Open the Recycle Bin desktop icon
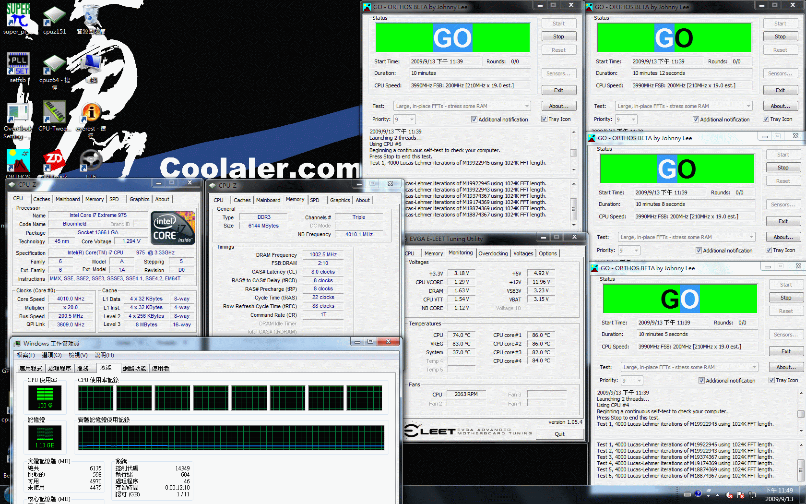 [91, 19]
